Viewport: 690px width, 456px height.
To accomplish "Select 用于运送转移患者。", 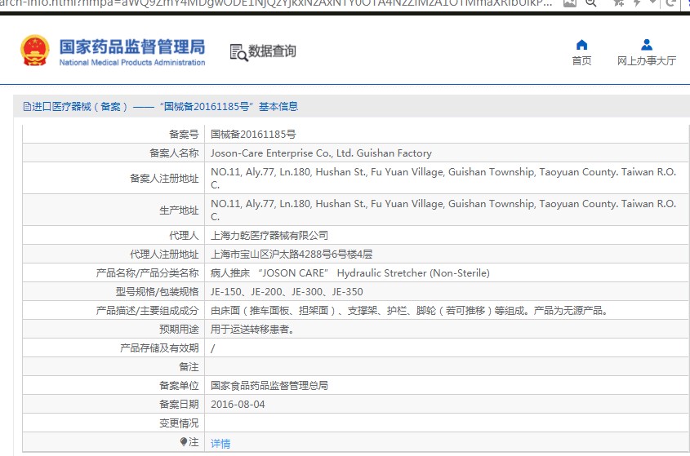I will click(252, 330).
